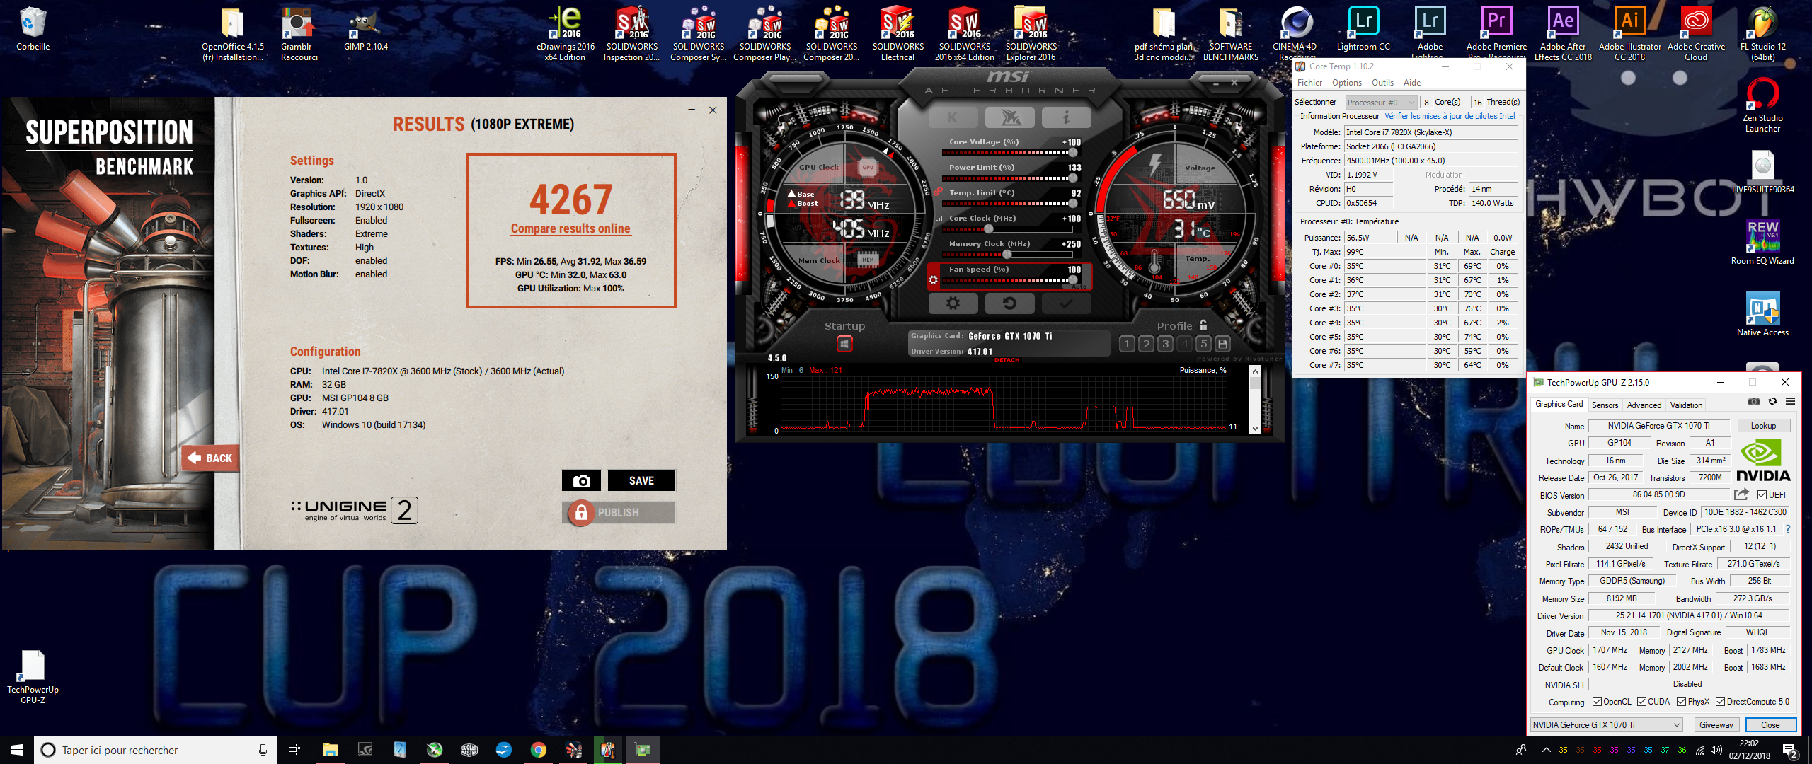This screenshot has height=764, width=1812.
Task: Open Core Temp Outils menu
Action: (x=1382, y=83)
